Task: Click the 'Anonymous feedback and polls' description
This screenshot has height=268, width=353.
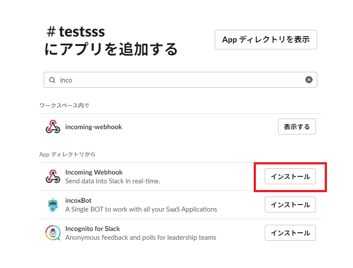Action: (141, 238)
